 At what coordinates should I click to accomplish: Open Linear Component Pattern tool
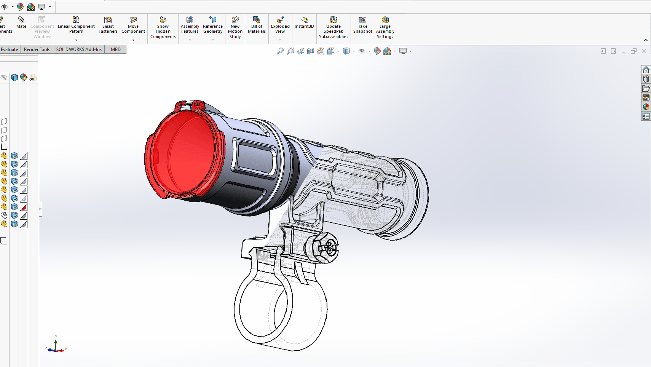tap(76, 25)
